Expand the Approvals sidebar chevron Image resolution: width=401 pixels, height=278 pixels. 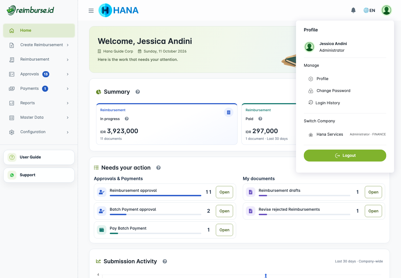(x=68, y=74)
